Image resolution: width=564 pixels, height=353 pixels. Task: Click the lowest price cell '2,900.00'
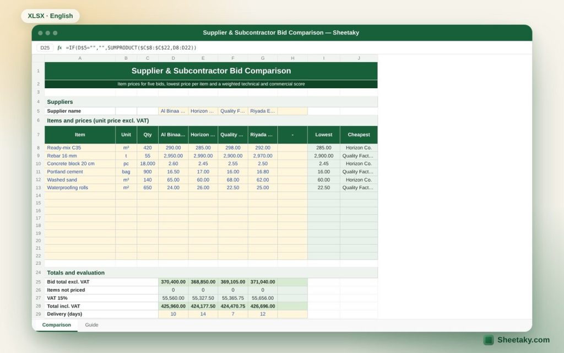(324, 156)
